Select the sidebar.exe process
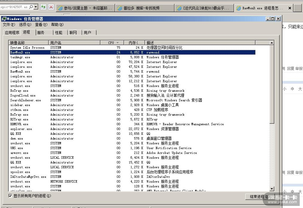 click(133, 105)
